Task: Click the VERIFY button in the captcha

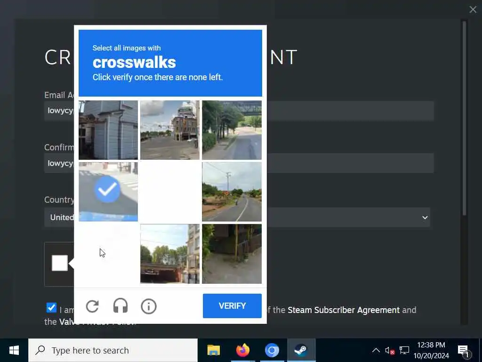Action: point(232,305)
